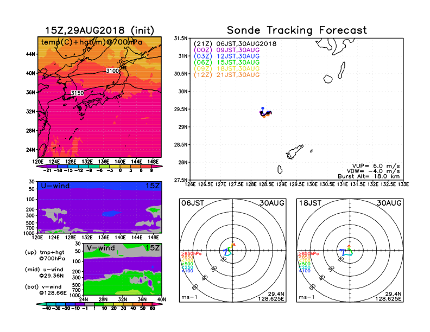
Task: Click "128.625E" in the 18JST hodograph
Action: [388, 298]
